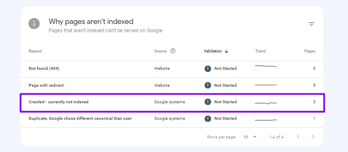Click warning icon in Crawled - currently not indexed row
The width and height of the screenshot is (348, 152).
point(208,102)
